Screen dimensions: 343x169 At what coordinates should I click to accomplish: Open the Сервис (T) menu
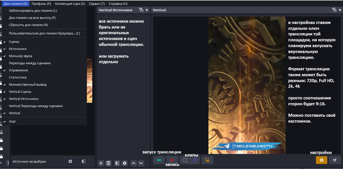pos(97,4)
